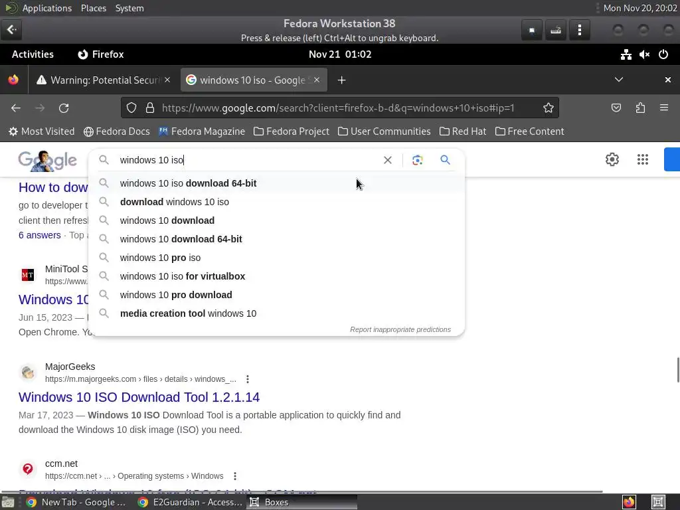The image size is (680, 510).
Task: Open Google quick settings gear
Action: [x=612, y=159]
